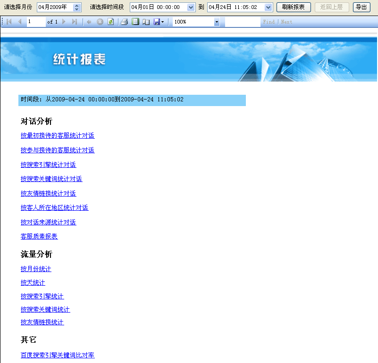
Task: Open the zoom 100% dropdown
Action: 217,22
